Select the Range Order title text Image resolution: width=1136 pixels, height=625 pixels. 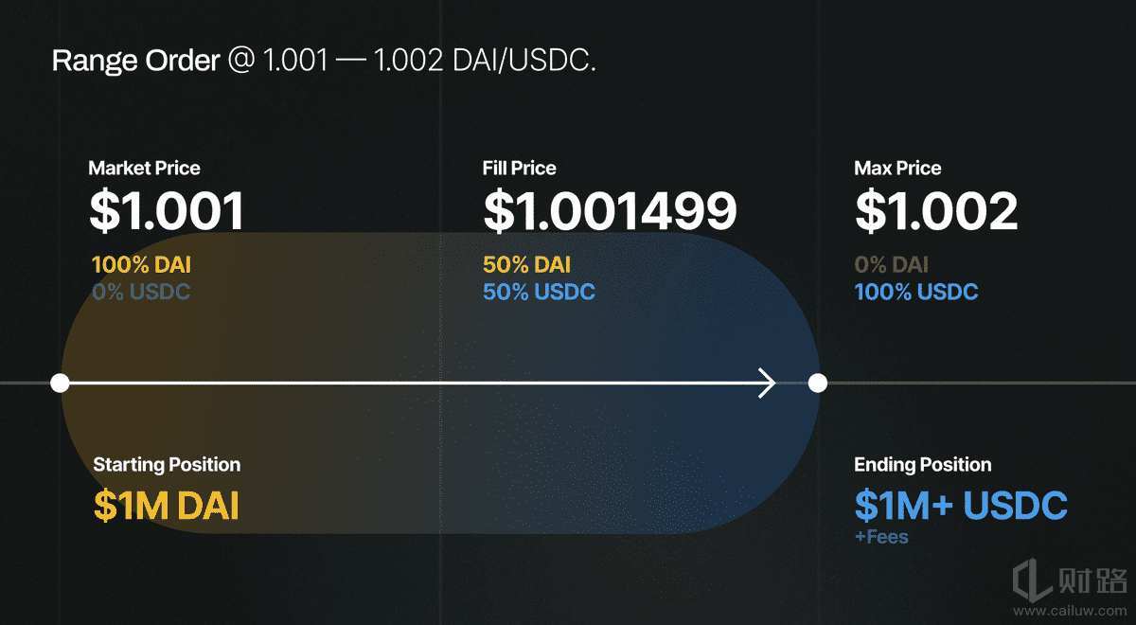point(324,61)
